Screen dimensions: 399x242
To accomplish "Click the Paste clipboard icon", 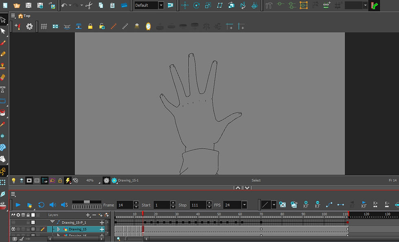I will [112, 5].
